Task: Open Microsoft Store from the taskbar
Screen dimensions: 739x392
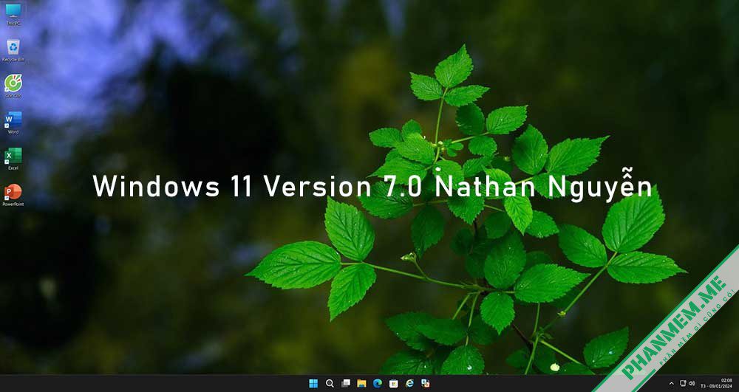Action: [394, 384]
